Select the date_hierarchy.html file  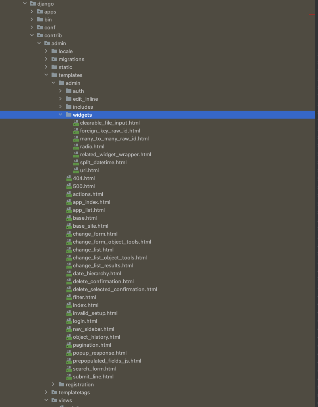tap(97, 274)
